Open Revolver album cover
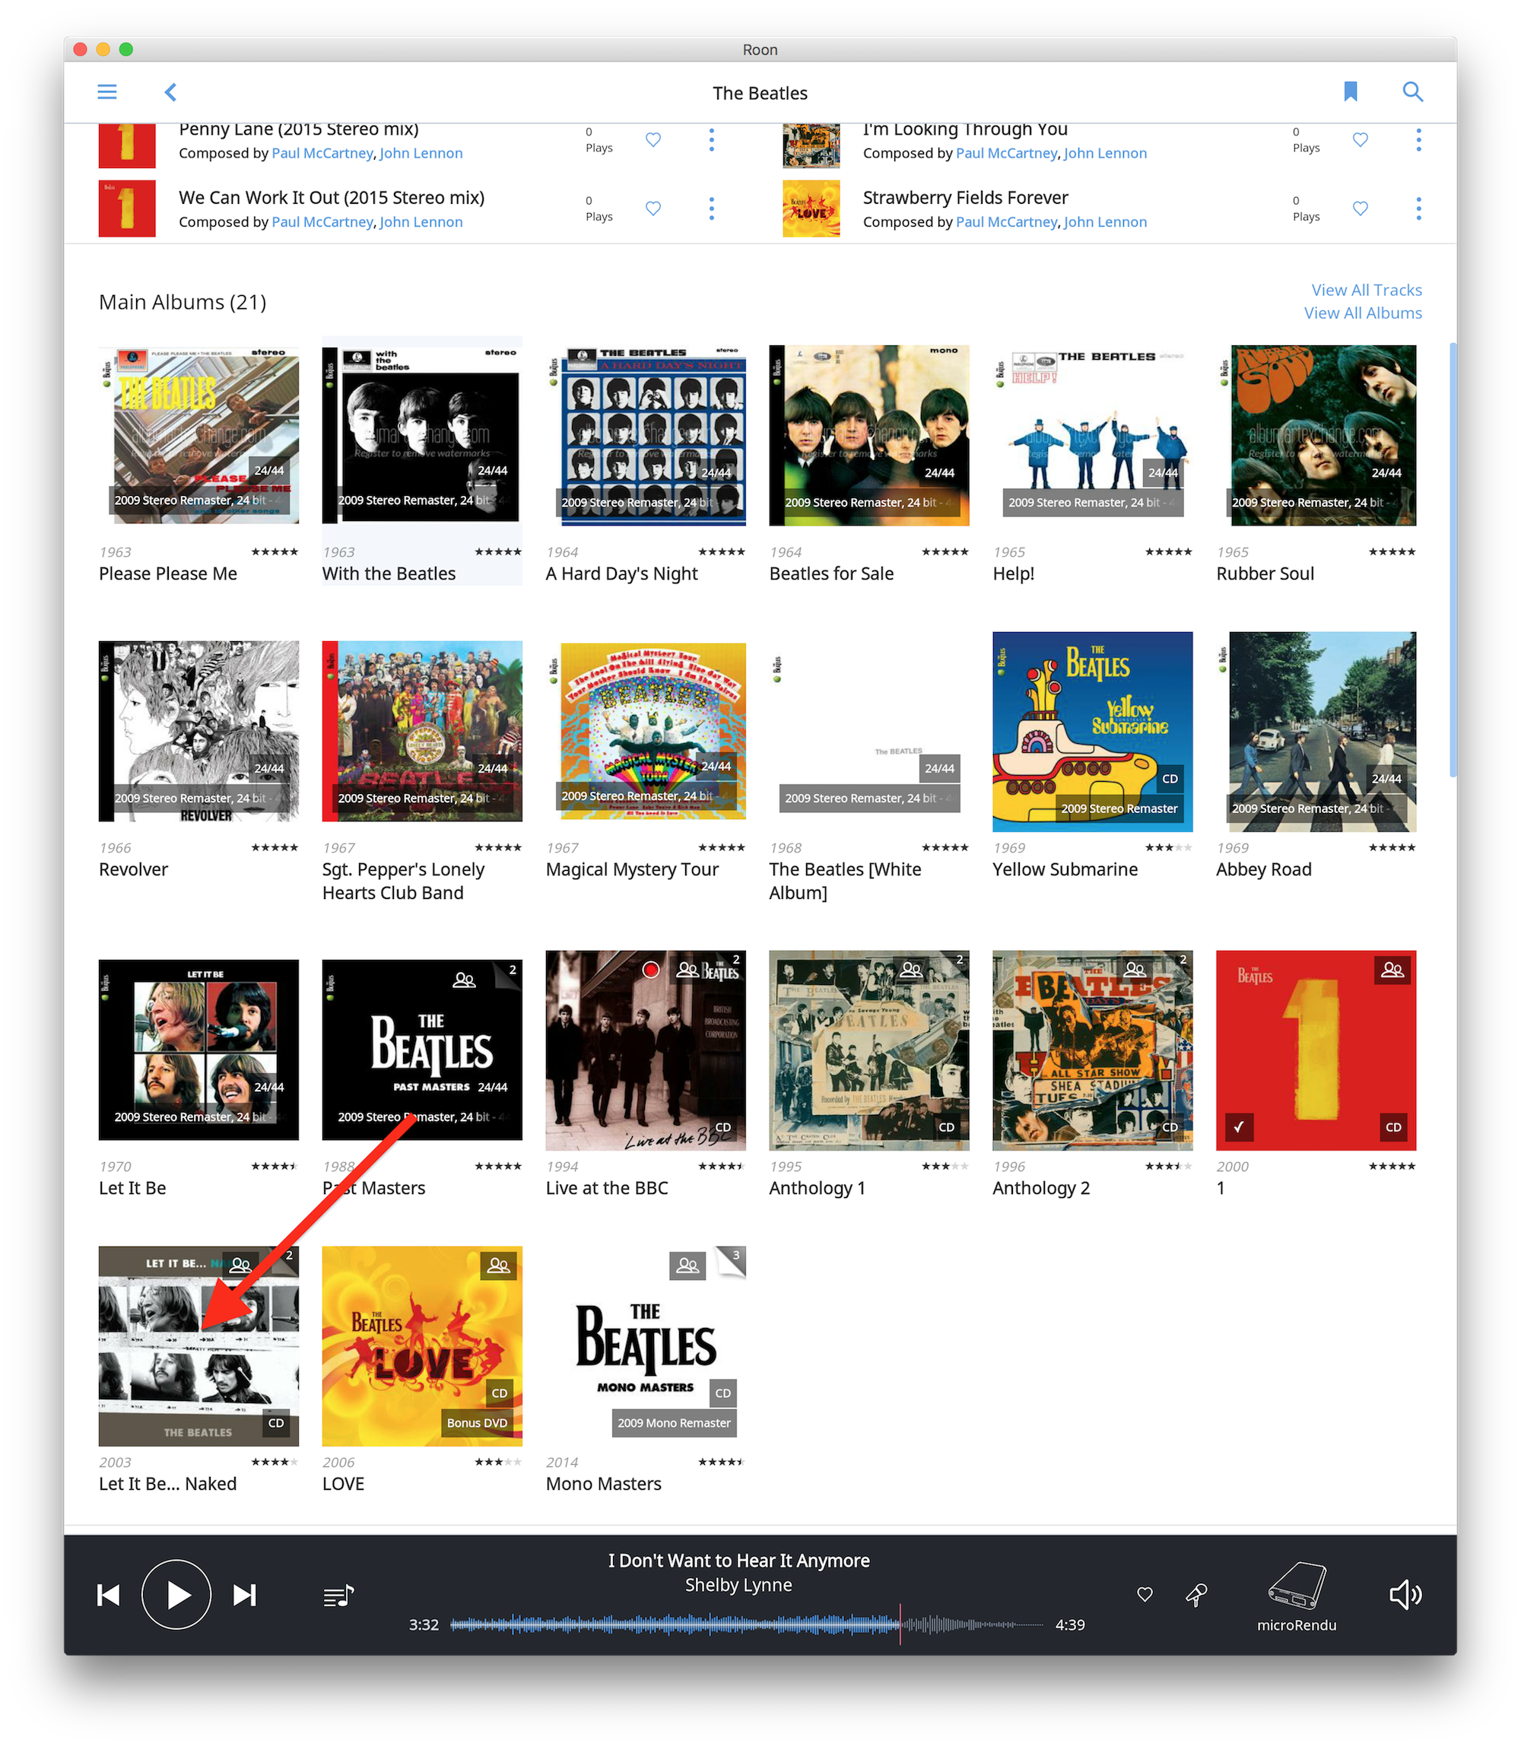 [x=198, y=731]
